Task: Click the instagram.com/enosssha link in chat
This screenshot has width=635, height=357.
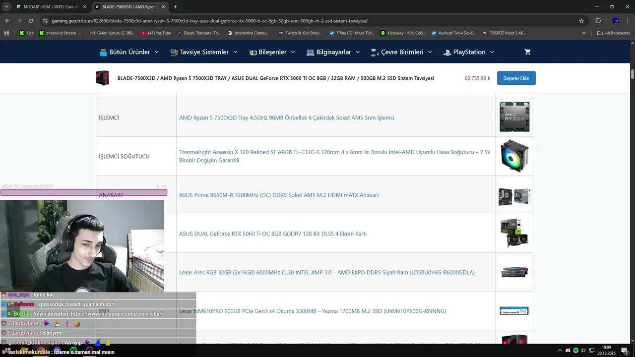Action: (x=116, y=314)
